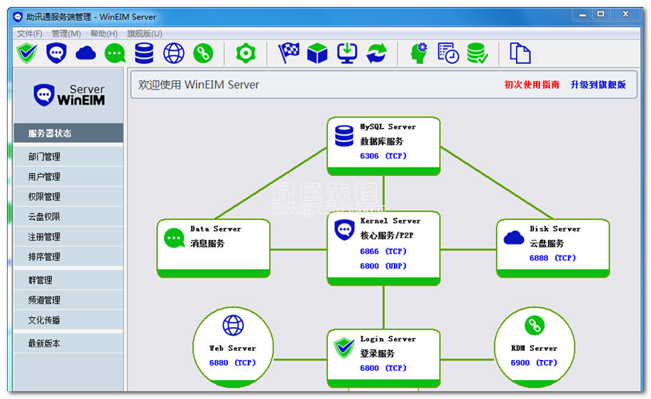Click the 欢迎使用 WinEIM Server heading
This screenshot has height=399, width=651.
coord(199,84)
